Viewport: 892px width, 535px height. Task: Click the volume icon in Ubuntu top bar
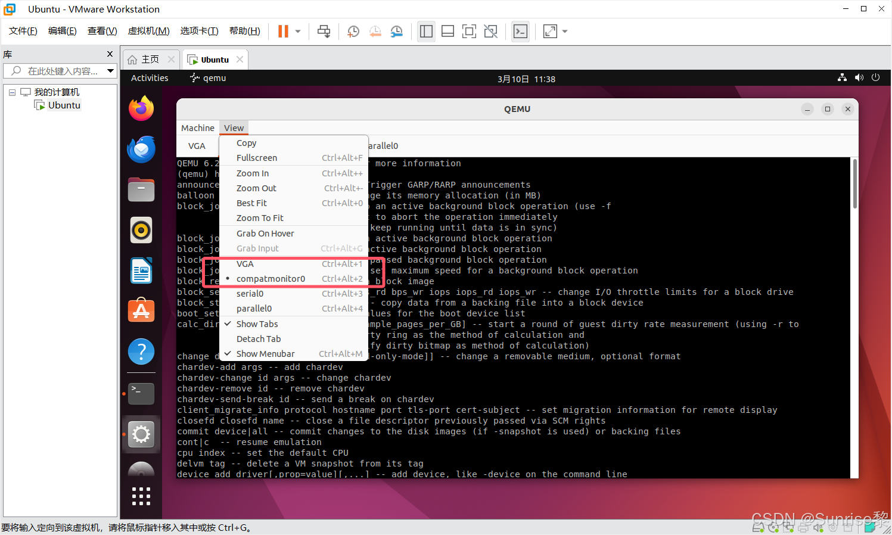tap(859, 77)
